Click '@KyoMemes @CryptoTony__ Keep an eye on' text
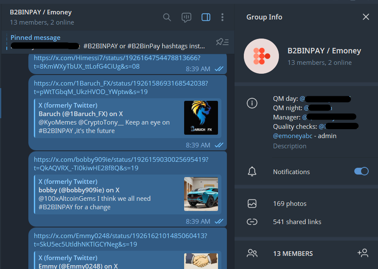This screenshot has height=269, width=378. click(x=104, y=122)
